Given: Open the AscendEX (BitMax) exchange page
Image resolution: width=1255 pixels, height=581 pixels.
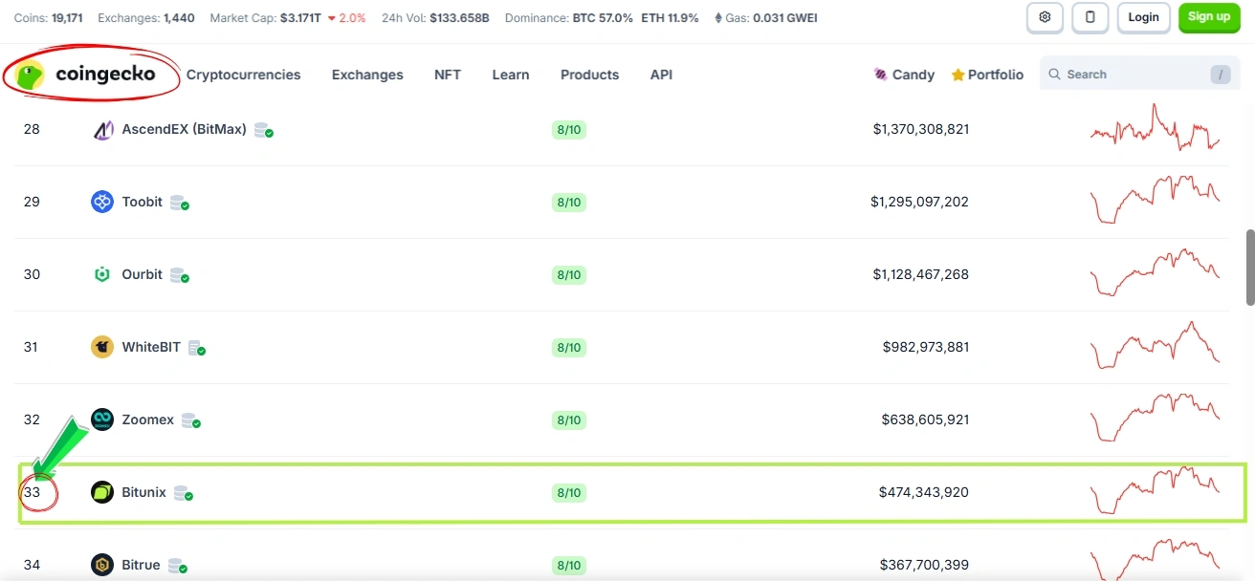Looking at the screenshot, I should (184, 129).
